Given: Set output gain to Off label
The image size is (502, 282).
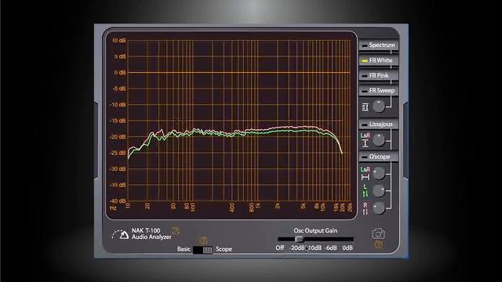Looking at the screenshot, I should click(x=280, y=248).
